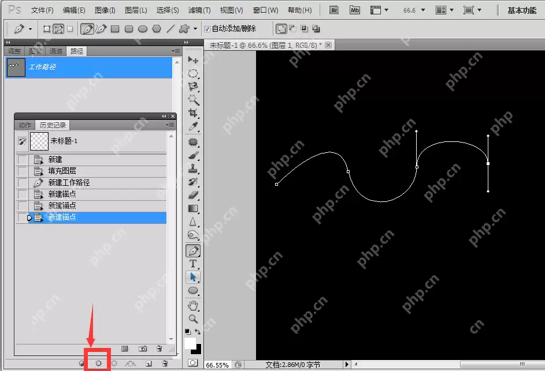Switch to the 动作 tab
The width and height of the screenshot is (545, 371).
coord(25,125)
